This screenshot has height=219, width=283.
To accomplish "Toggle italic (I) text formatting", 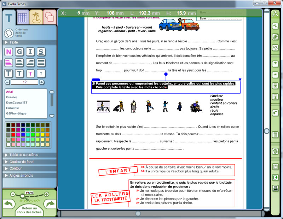I will (x=30, y=52).
